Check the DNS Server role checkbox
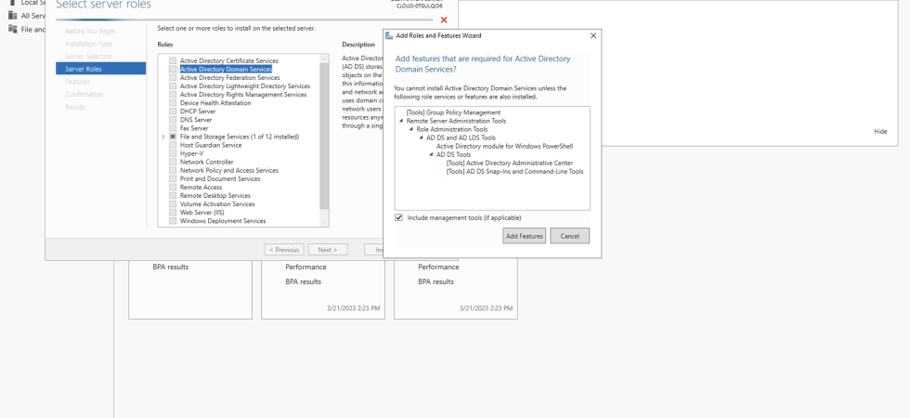This screenshot has height=418, width=910. (x=173, y=120)
